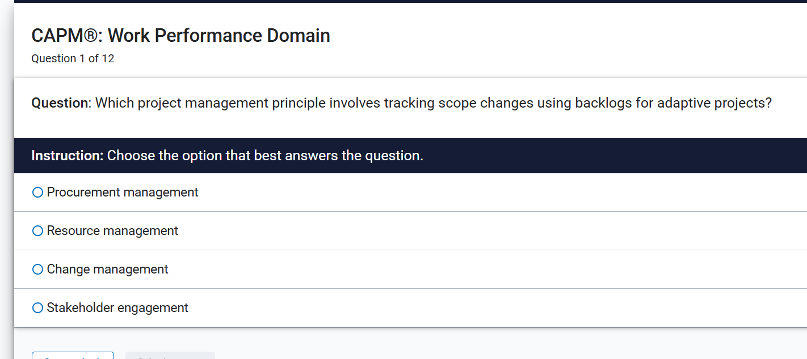Click the bold 'Instruction:' label

click(68, 156)
